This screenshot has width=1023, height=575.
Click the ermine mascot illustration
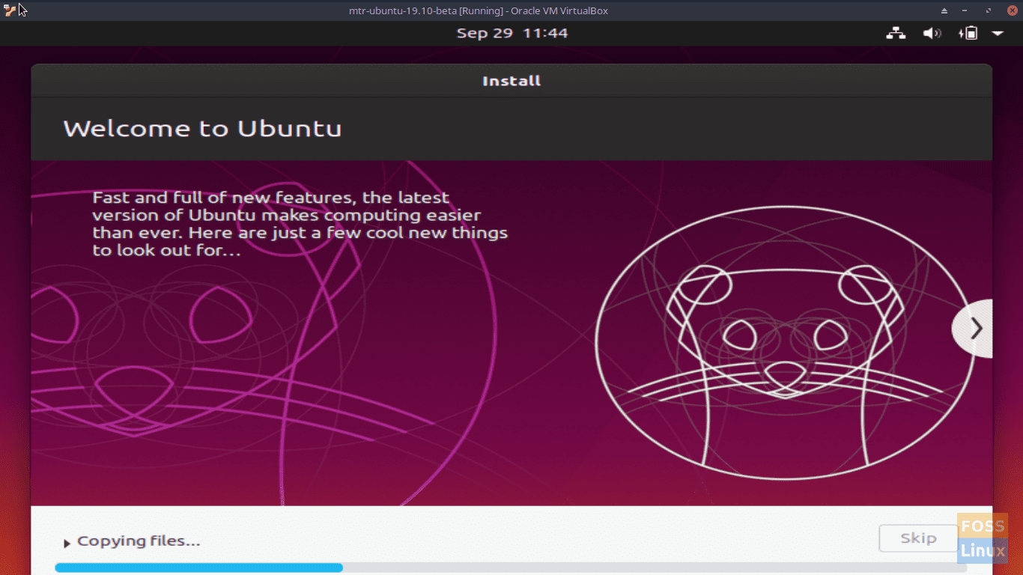pos(786,343)
